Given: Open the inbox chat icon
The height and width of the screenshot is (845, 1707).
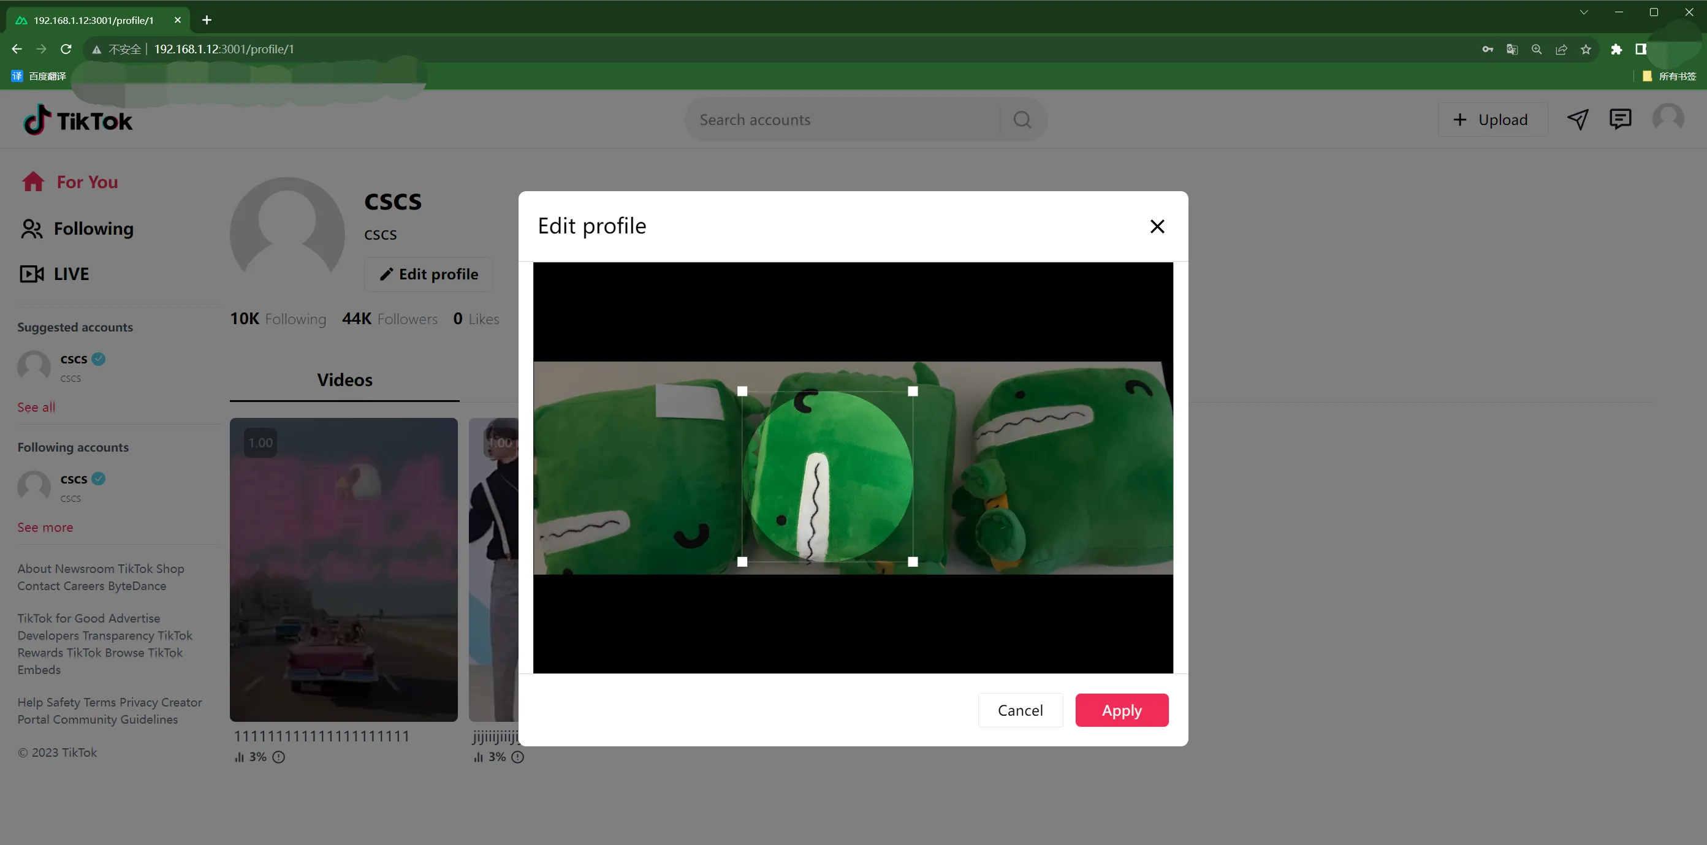Looking at the screenshot, I should coord(1620,119).
